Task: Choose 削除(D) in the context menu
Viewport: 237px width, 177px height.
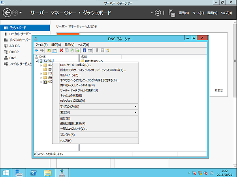Action: tap(99, 119)
